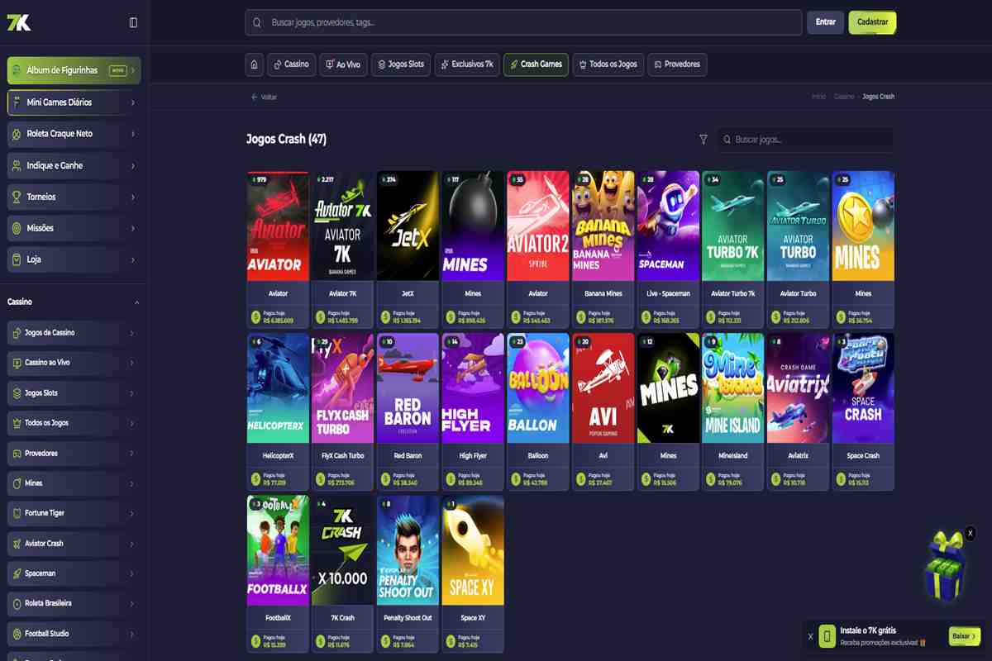
Task: Open the 7K Crash game thumbnail
Action: (342, 550)
